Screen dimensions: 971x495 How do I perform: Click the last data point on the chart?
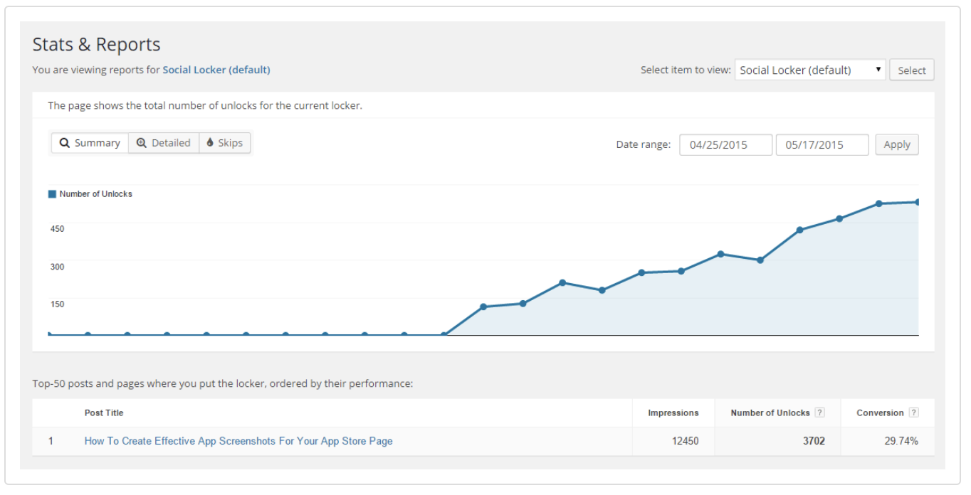(x=918, y=202)
